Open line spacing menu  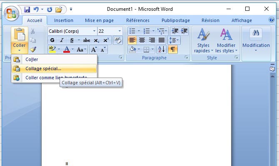(174, 40)
